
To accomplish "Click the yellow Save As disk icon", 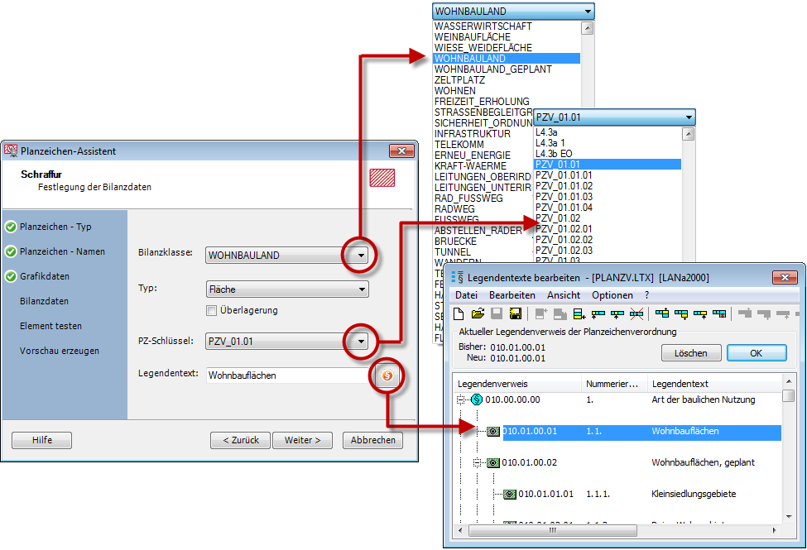I will pyautogui.click(x=515, y=313).
